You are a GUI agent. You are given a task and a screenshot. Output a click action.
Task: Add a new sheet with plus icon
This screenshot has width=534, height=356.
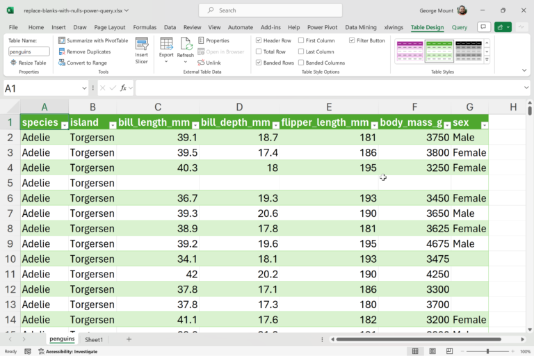pos(129,339)
